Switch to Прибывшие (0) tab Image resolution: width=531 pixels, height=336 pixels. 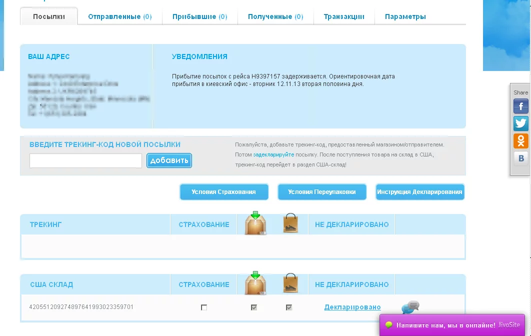click(200, 16)
